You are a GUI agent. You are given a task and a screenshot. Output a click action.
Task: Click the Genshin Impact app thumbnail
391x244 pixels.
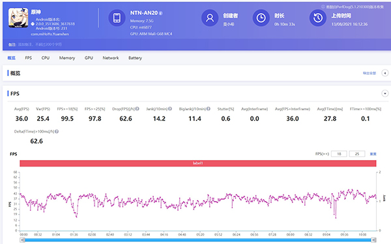point(18,18)
